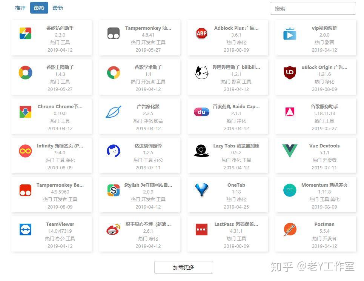Click the Vue Devtools V icon
The width and height of the screenshot is (364, 281).
290,151
